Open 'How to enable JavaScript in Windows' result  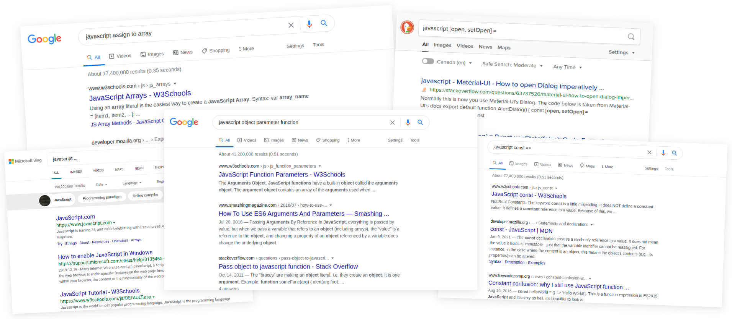coord(105,254)
